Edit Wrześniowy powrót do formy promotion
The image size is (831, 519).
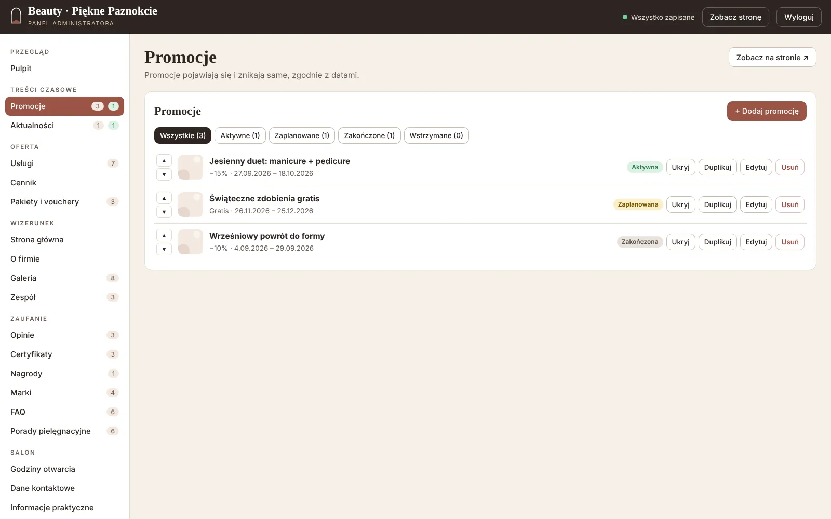(x=756, y=242)
